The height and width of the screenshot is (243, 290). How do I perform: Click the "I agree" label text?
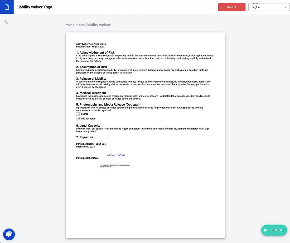(x=85, y=114)
